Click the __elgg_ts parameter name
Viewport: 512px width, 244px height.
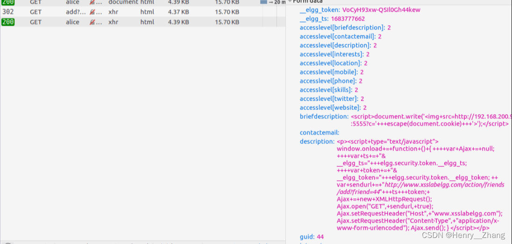[315, 19]
